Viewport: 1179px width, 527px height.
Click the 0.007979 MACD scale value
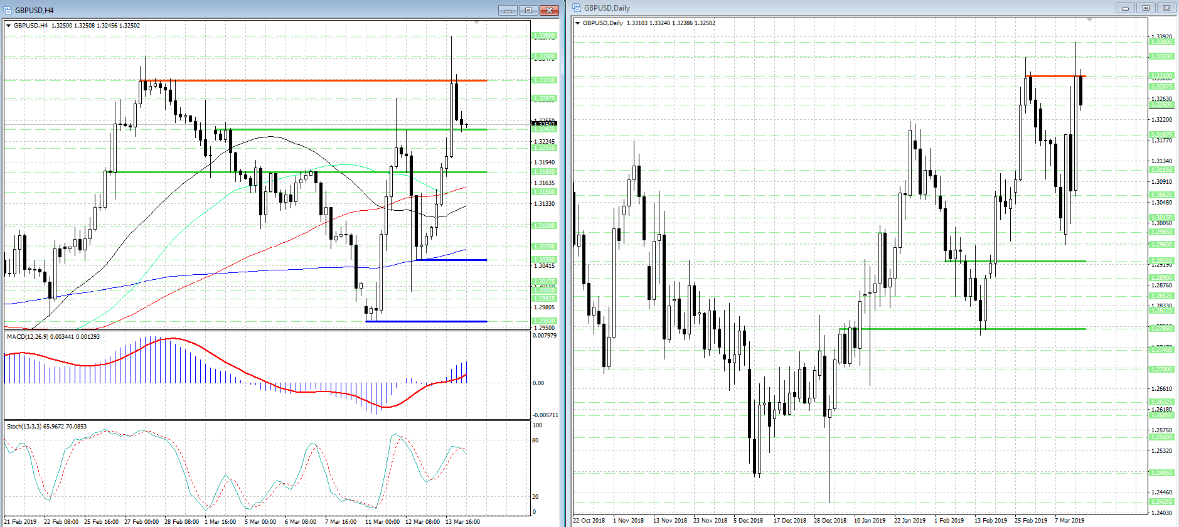pyautogui.click(x=545, y=336)
